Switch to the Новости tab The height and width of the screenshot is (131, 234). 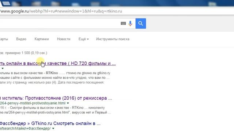click(x=64, y=39)
